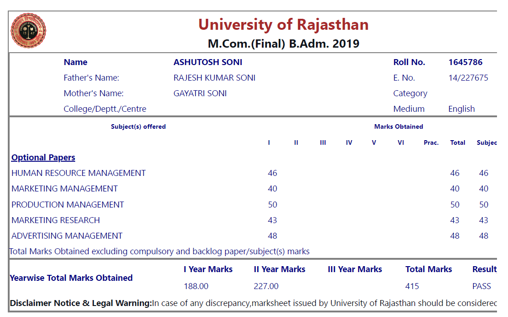
Task: Click mother's name GAYATRI SONI
Action: point(200,93)
